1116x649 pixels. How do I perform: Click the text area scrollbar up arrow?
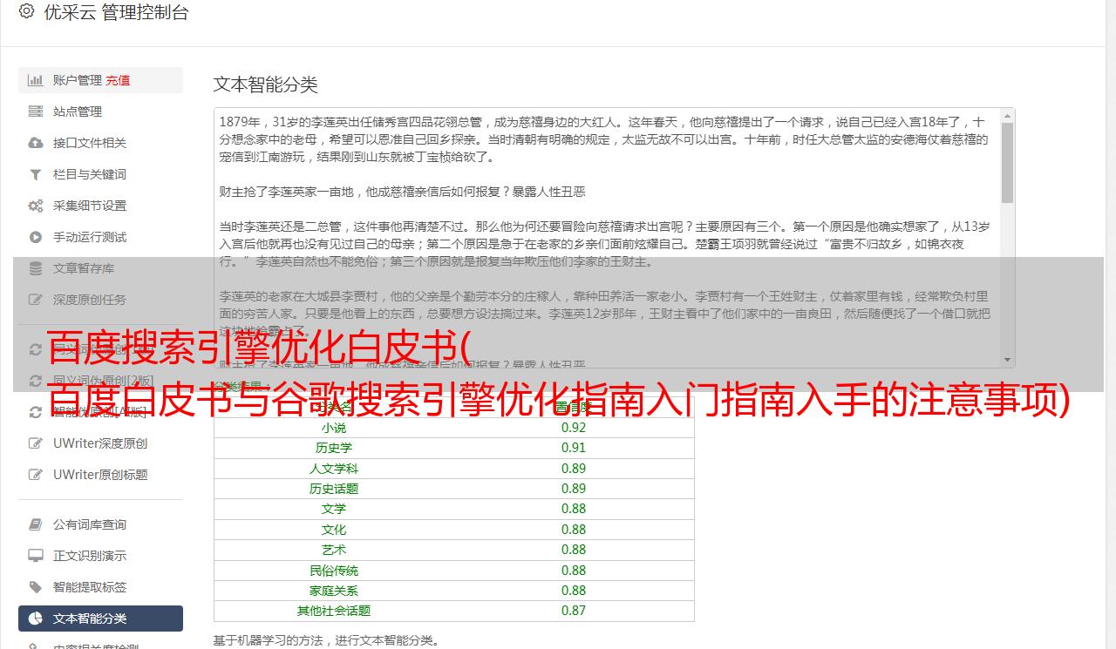1007,116
